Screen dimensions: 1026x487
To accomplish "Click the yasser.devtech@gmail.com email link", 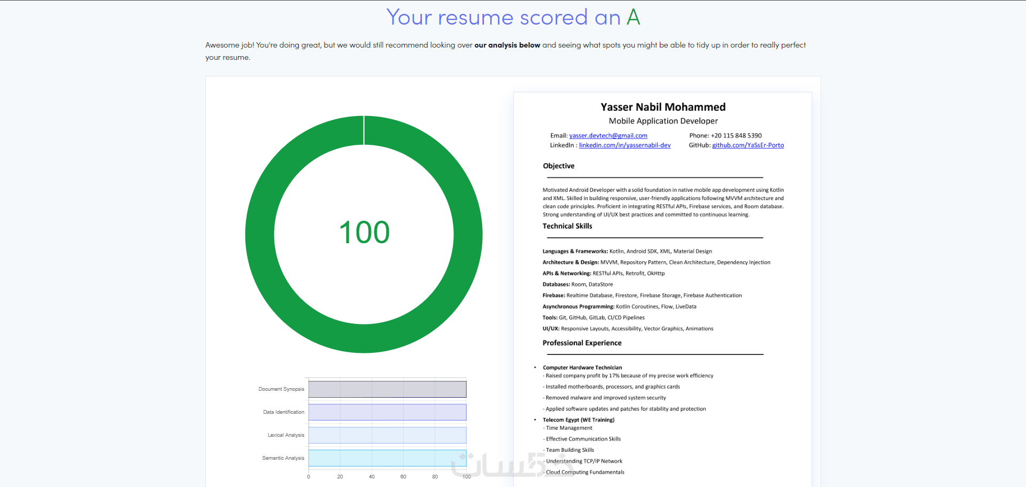I will coord(608,136).
